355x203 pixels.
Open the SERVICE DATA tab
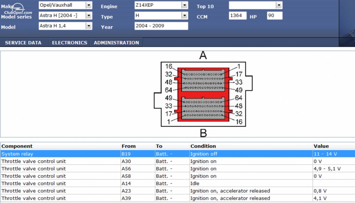pos(23,43)
